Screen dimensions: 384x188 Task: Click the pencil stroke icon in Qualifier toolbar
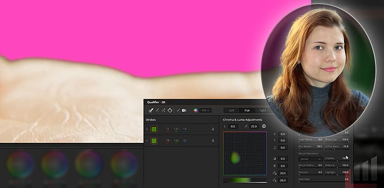pos(178,110)
